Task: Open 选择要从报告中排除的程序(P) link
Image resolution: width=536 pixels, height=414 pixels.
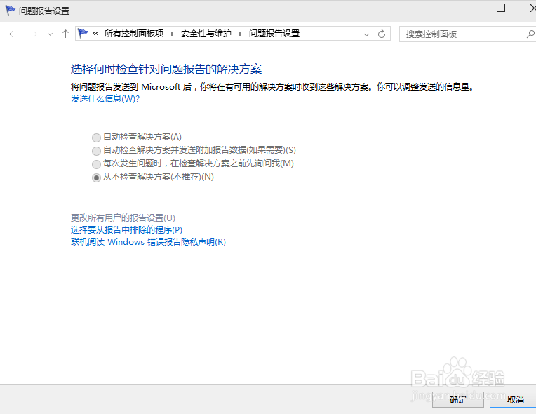Action: [126, 229]
